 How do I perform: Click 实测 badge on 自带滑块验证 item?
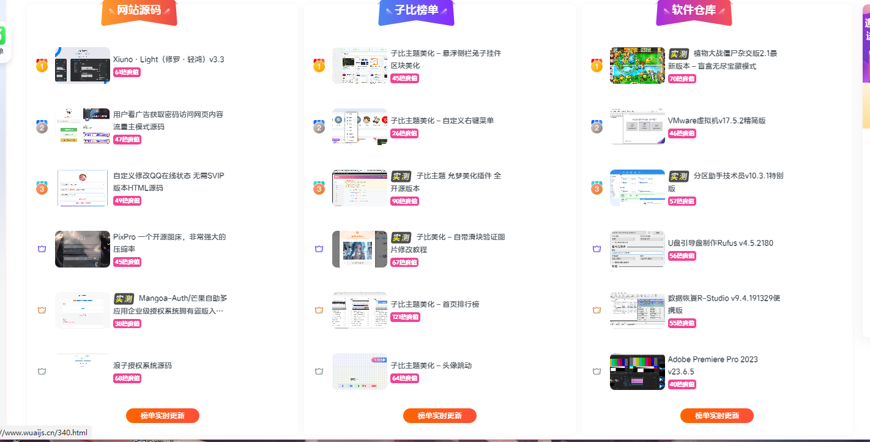pyautogui.click(x=401, y=238)
